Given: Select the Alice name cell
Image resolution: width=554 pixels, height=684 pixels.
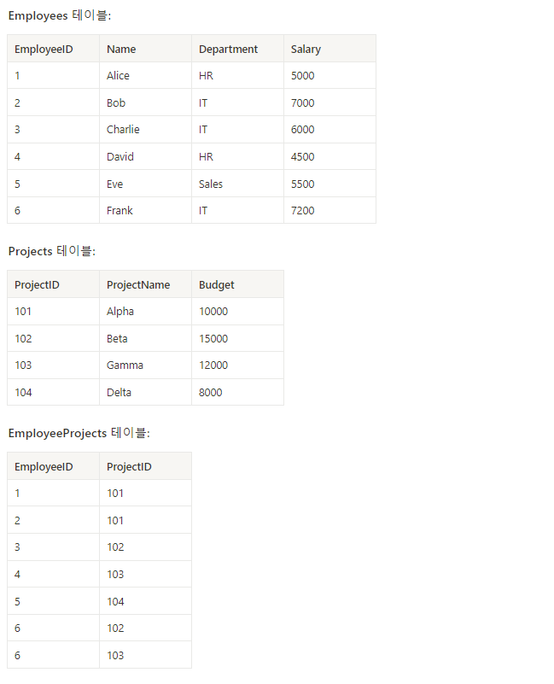Looking at the screenshot, I should (x=145, y=75).
